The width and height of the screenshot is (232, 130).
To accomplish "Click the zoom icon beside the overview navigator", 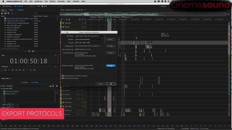I will tap(228, 14).
